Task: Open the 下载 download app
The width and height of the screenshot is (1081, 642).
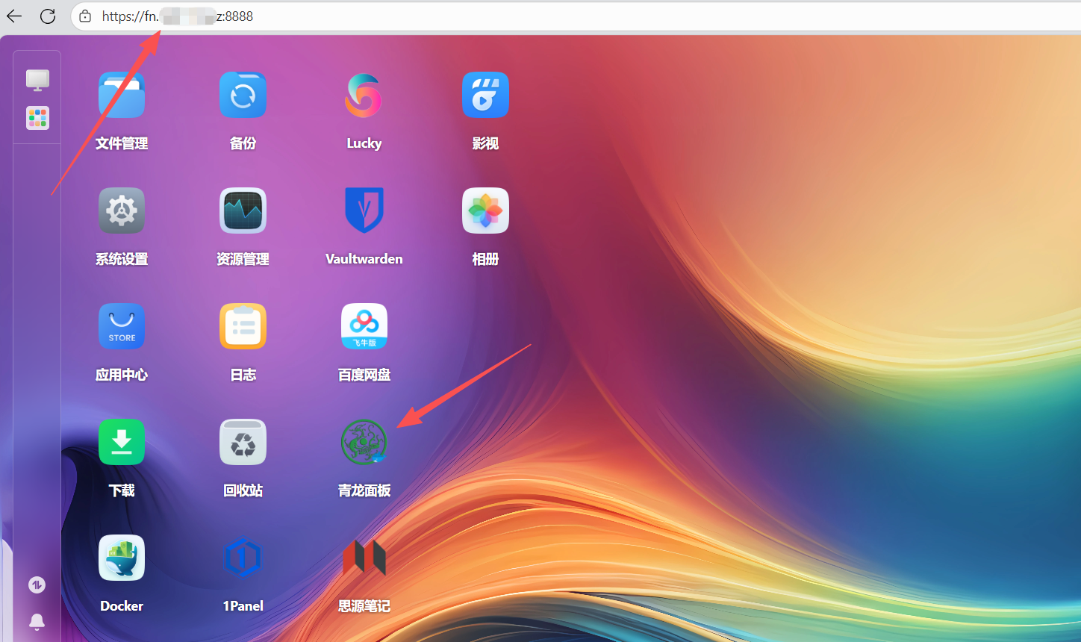Action: (x=122, y=442)
